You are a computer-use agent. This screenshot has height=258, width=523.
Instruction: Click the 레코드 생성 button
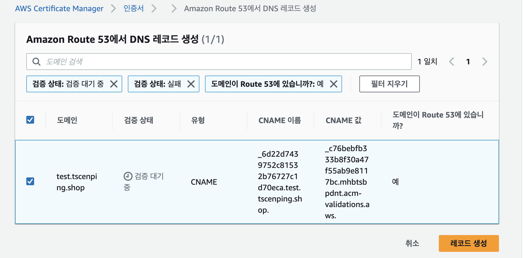pyautogui.click(x=469, y=243)
